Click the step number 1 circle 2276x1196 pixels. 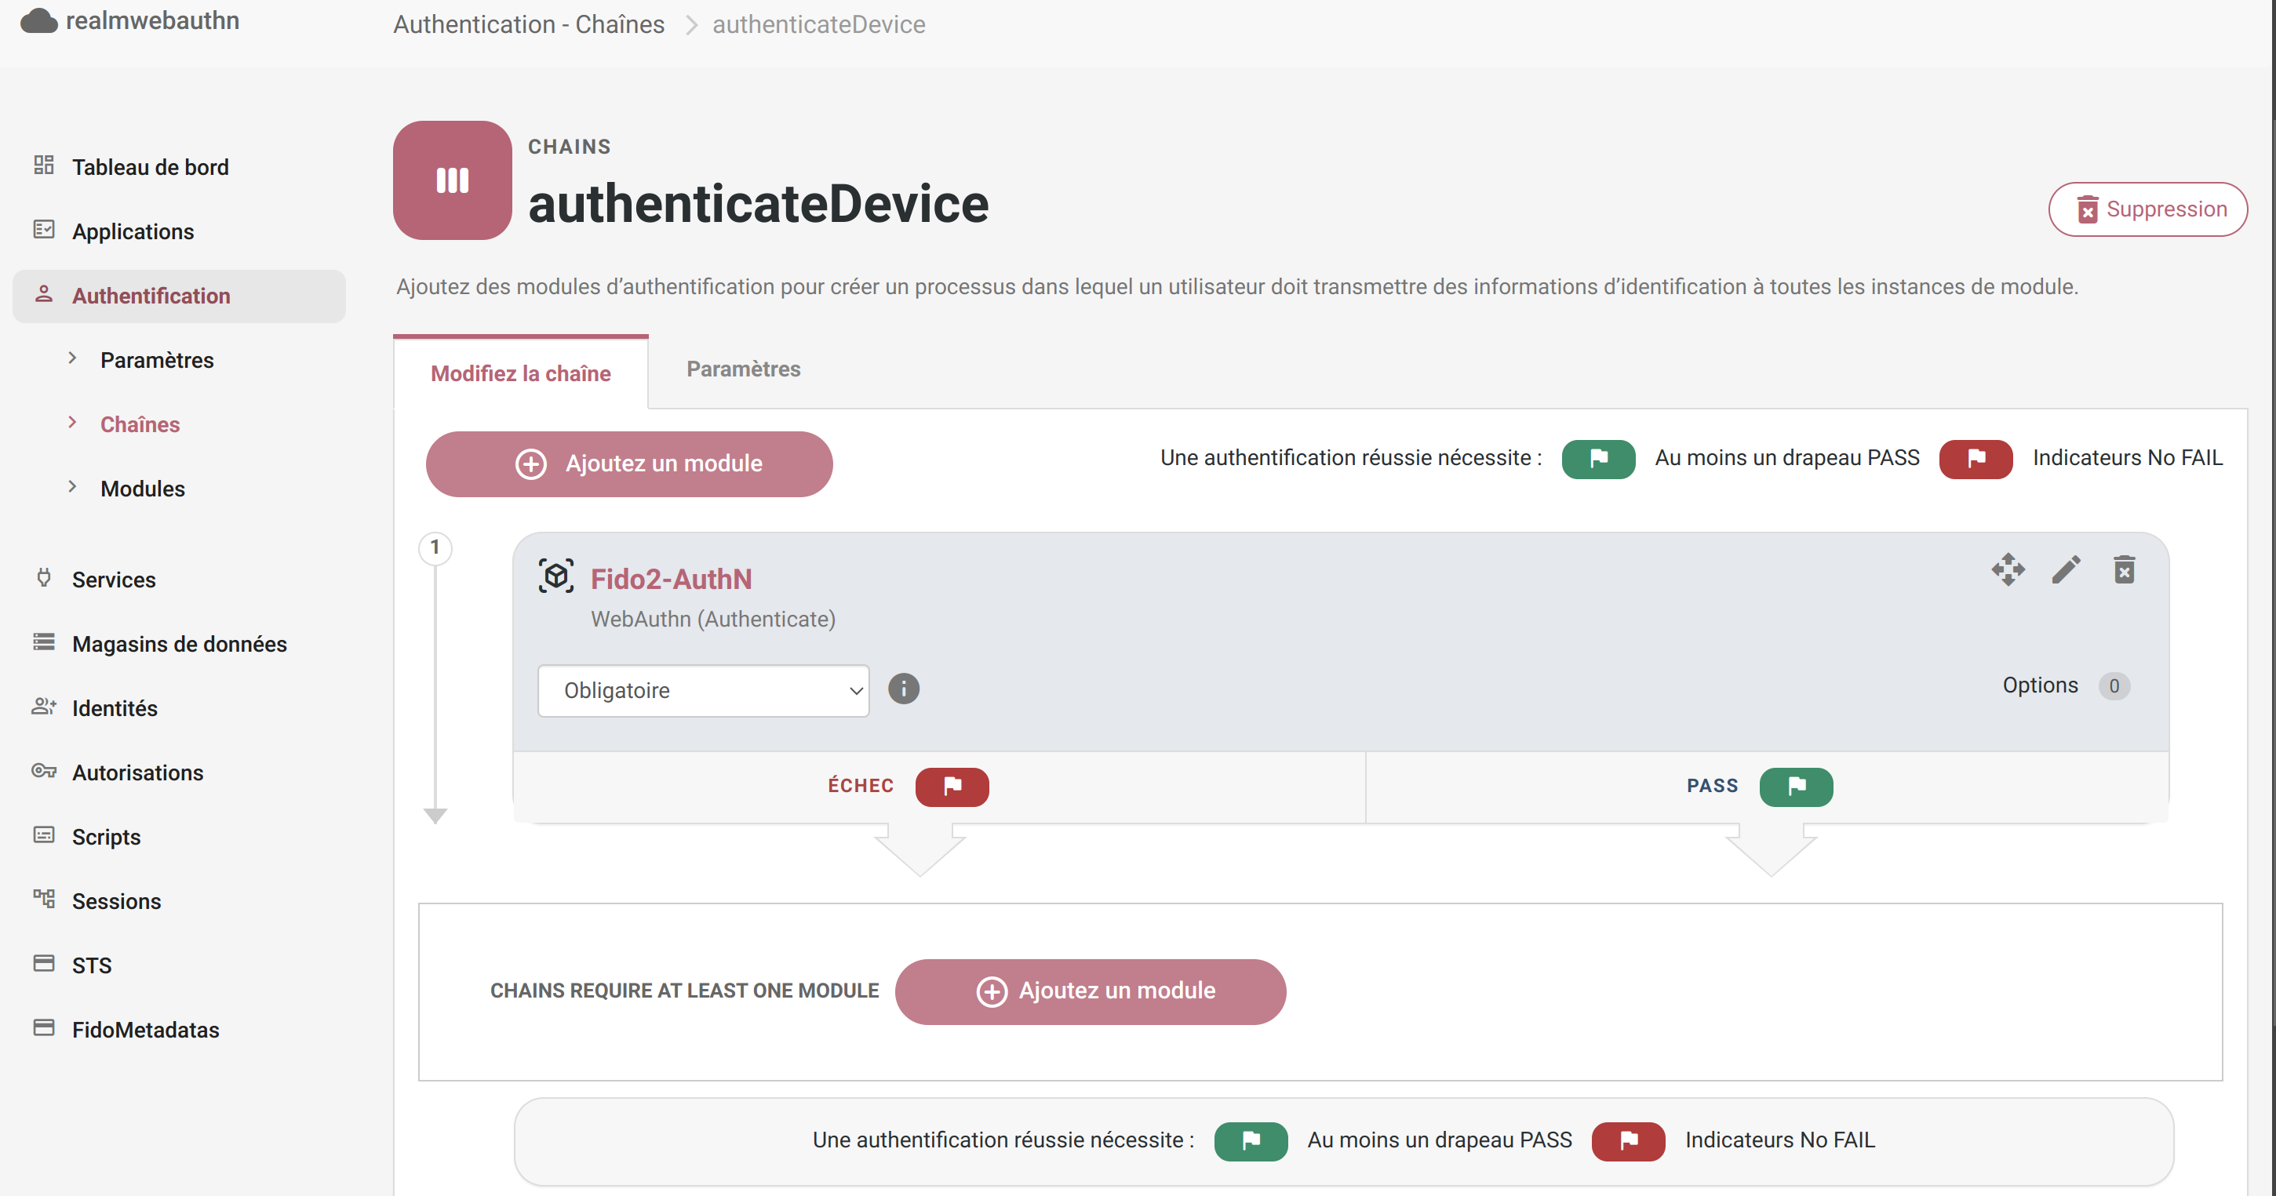point(435,547)
